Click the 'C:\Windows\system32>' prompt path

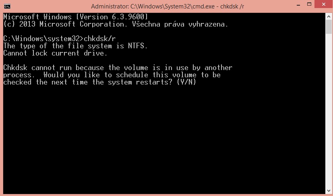point(43,39)
